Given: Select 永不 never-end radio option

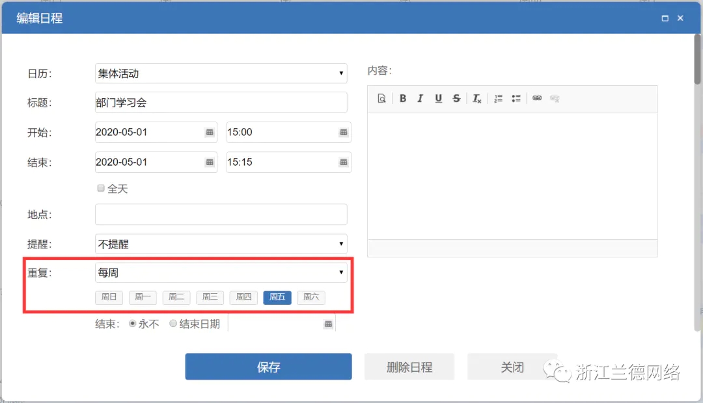Looking at the screenshot, I should [x=133, y=324].
